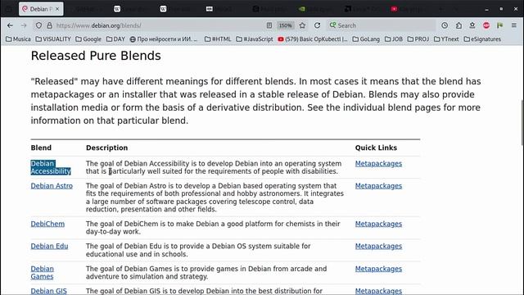Click the DebiChem description text
Viewport: 524px width, 295px height.
click(213, 228)
